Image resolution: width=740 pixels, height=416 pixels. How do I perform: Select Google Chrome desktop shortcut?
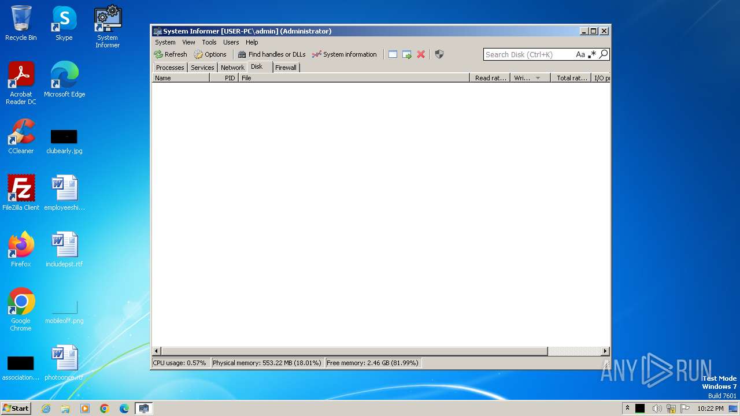[x=21, y=310]
